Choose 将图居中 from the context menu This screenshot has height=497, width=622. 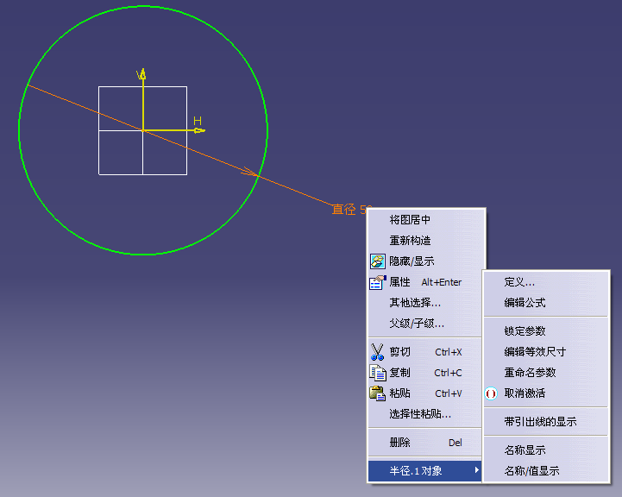coord(410,220)
